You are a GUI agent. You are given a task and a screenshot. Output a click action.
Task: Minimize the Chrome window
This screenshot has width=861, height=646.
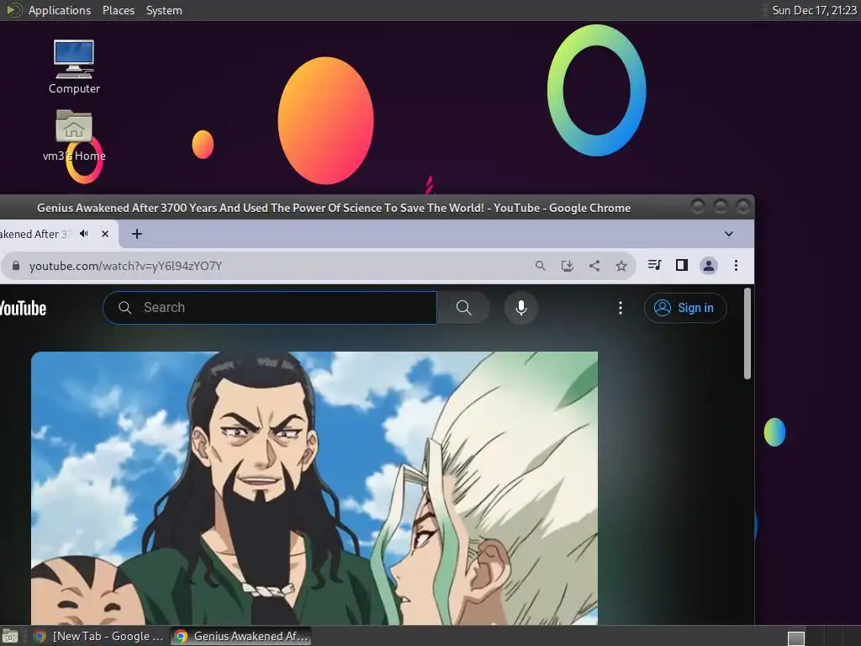click(x=697, y=207)
